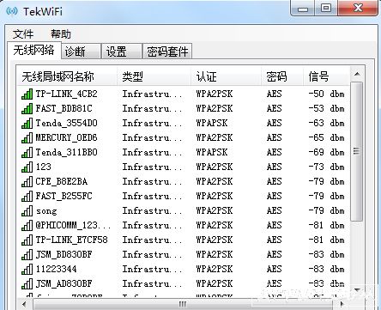The width and height of the screenshot is (381, 310).
Task: Click signal icon for JSM_AD830BF
Action: tap(27, 283)
